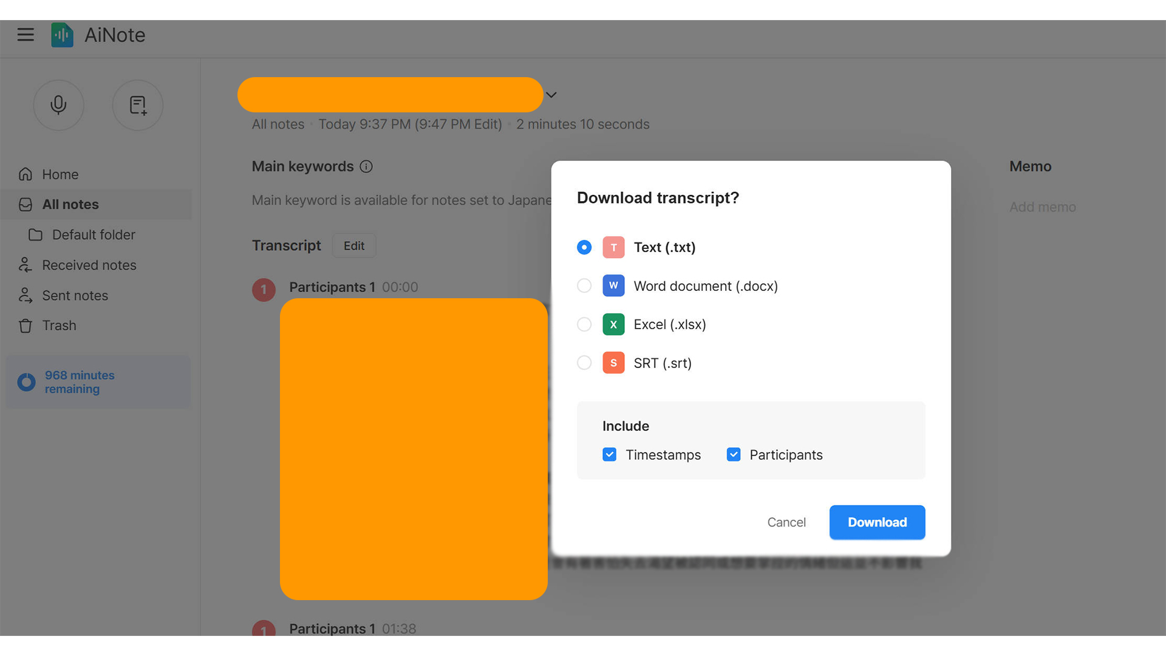Choose the Word document (.docx) radio option
Viewport: 1166px width, 656px height.
[x=584, y=285]
